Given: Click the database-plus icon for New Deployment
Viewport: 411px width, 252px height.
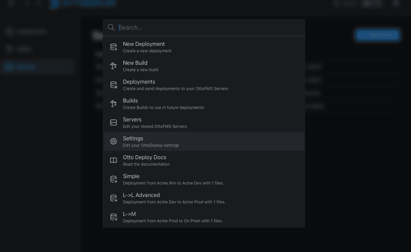Looking at the screenshot, I should (113, 47).
